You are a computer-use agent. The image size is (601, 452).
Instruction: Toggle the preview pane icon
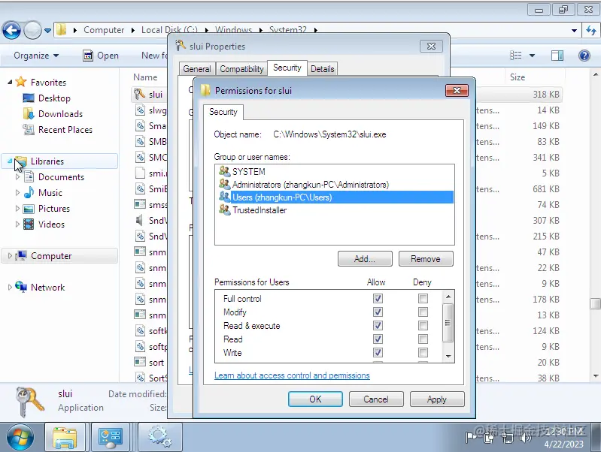[x=557, y=56]
